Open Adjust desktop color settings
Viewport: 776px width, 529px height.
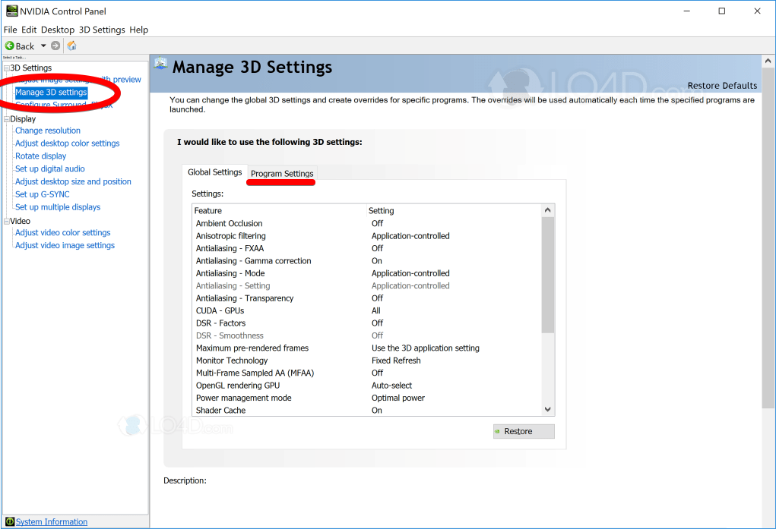pos(68,143)
